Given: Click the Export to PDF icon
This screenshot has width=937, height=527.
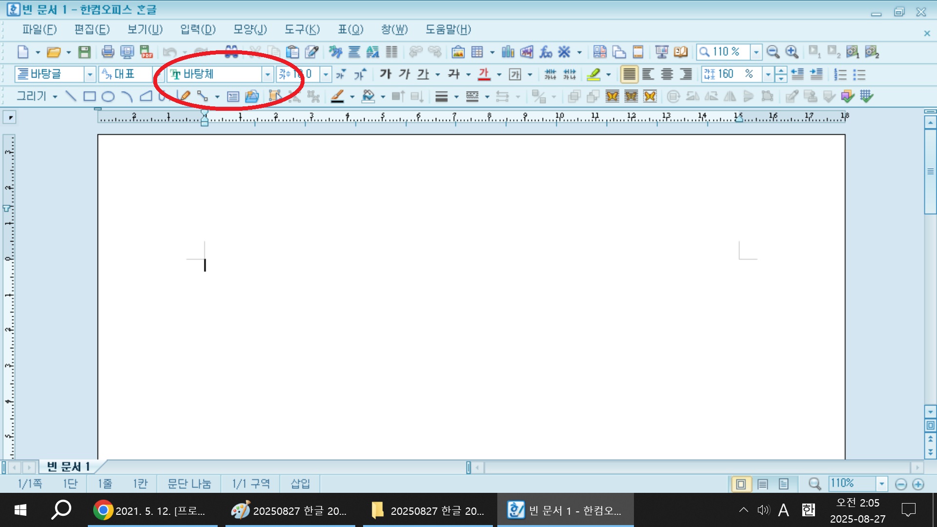Looking at the screenshot, I should [146, 52].
